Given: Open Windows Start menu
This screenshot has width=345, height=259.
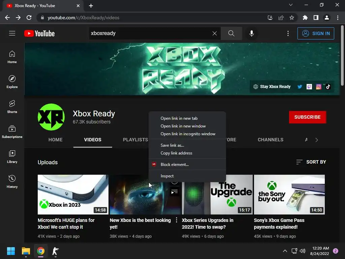Looking at the screenshot, I should pos(11,251).
